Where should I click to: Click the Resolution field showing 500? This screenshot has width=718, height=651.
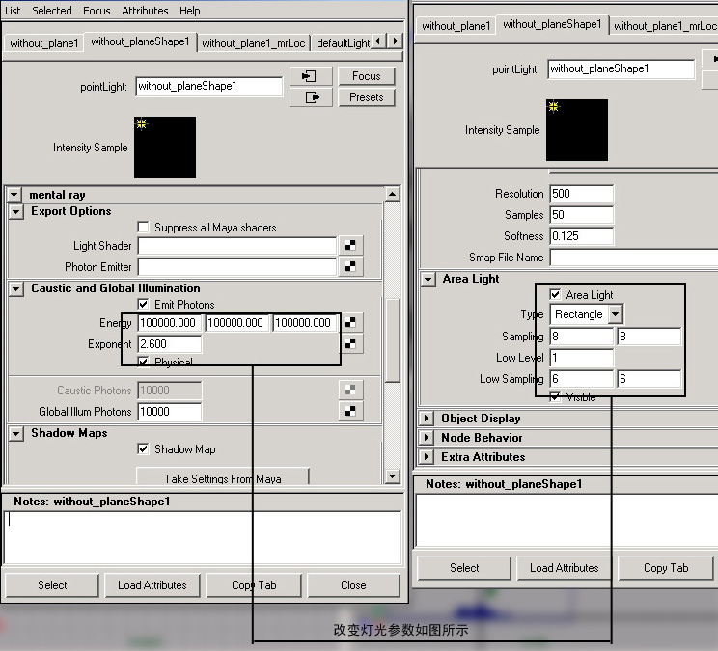[582, 194]
